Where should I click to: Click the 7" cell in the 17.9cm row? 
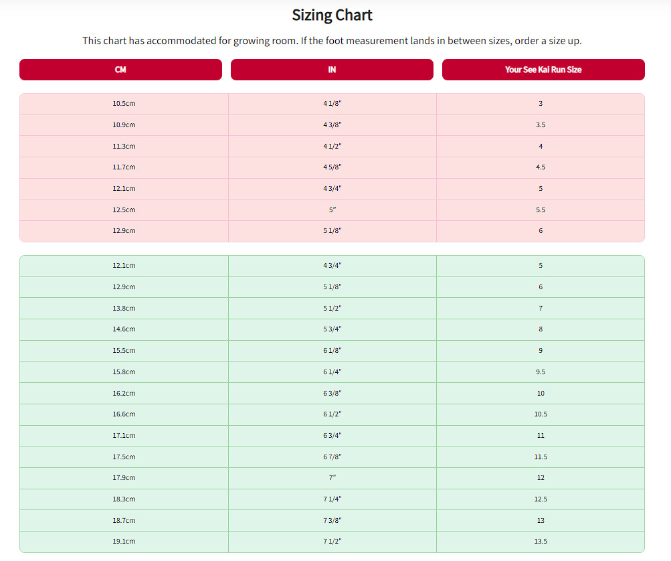(x=332, y=478)
